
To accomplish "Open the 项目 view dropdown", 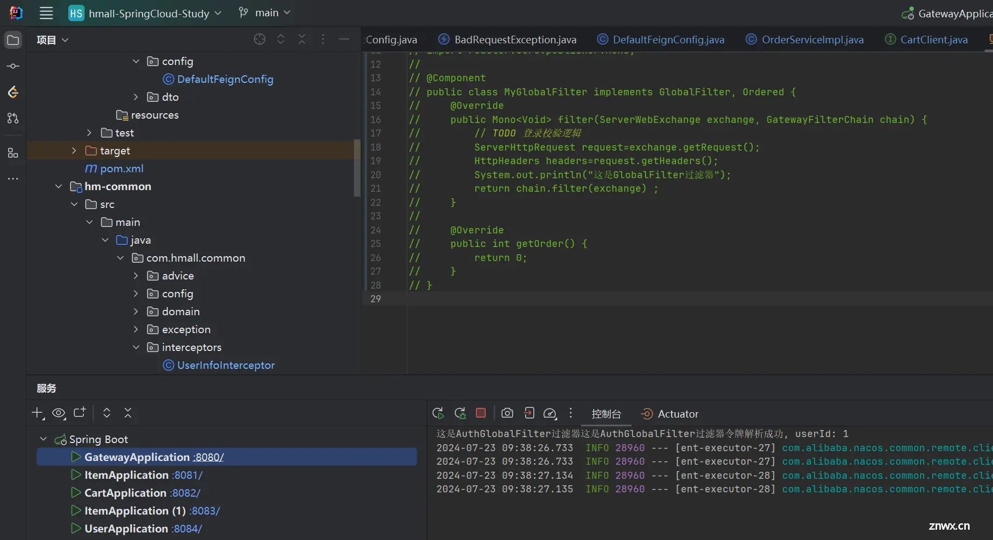I will click(53, 40).
